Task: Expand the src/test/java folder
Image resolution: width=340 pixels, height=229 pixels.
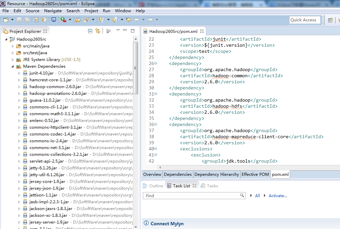Action: coord(13,53)
